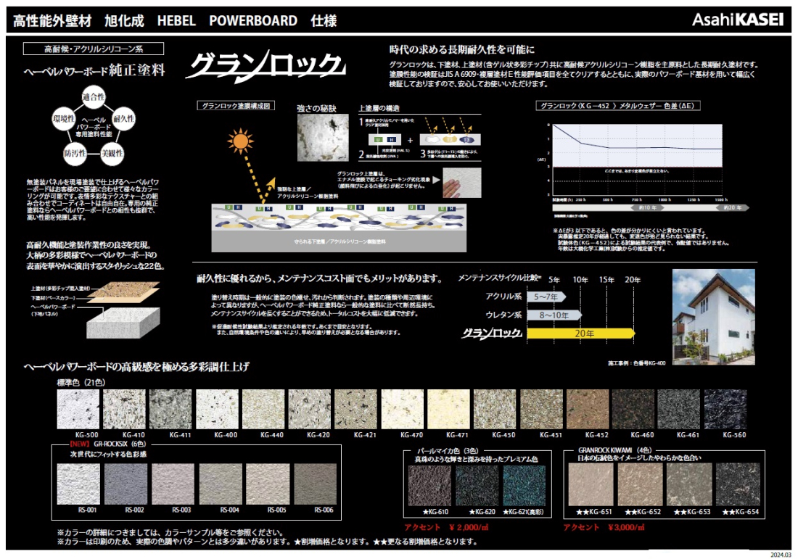The height and width of the screenshot is (559, 798).
Task: Select the 環境性 circle
Action: [64, 119]
